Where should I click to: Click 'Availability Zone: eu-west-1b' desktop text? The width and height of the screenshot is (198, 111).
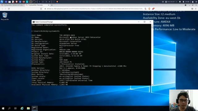(161, 18)
